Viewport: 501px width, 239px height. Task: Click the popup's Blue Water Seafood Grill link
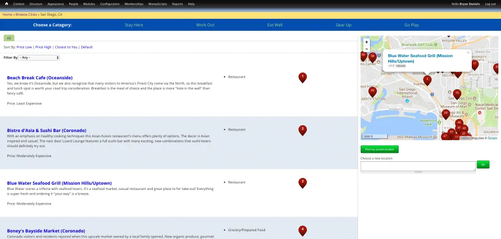(x=420, y=58)
